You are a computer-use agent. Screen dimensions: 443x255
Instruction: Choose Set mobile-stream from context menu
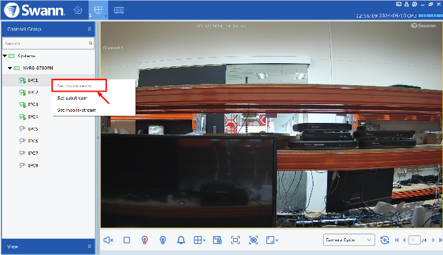click(77, 110)
